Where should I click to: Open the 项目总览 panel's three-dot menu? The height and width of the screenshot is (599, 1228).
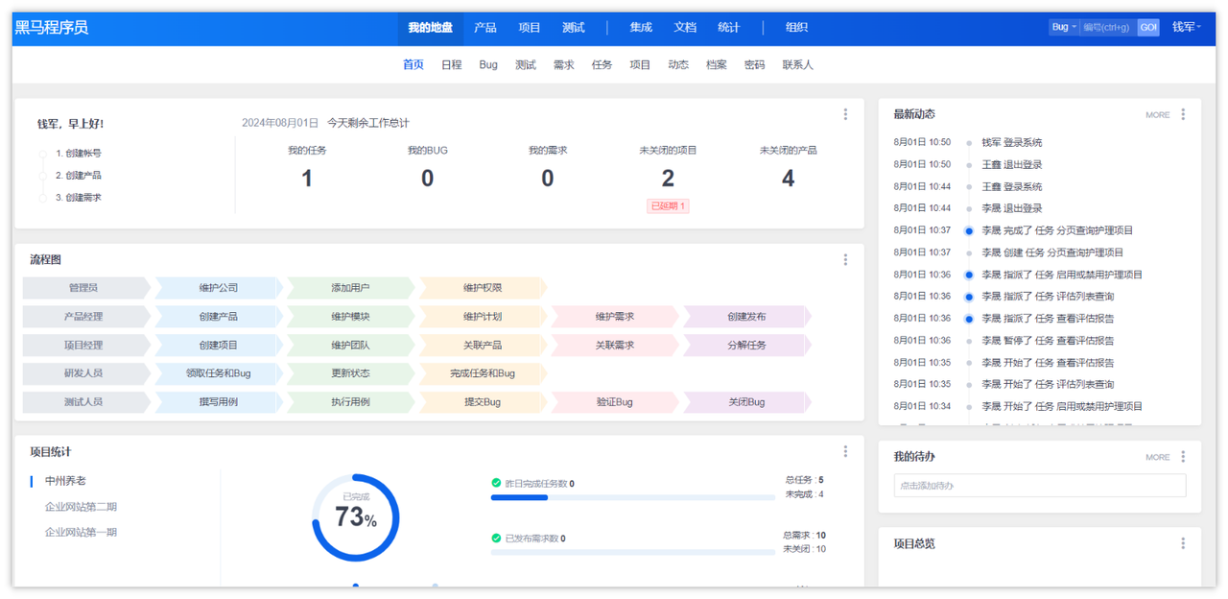click(x=1183, y=543)
